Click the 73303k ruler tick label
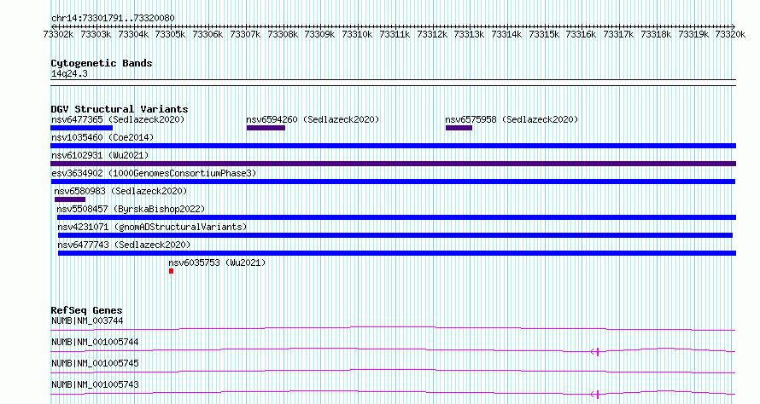The image size is (760, 404). click(96, 34)
